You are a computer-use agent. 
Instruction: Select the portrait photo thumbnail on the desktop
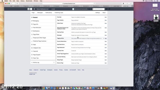(x=156, y=17)
